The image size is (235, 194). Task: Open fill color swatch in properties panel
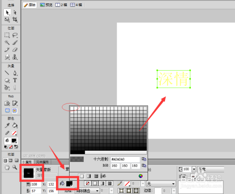click(x=69, y=184)
